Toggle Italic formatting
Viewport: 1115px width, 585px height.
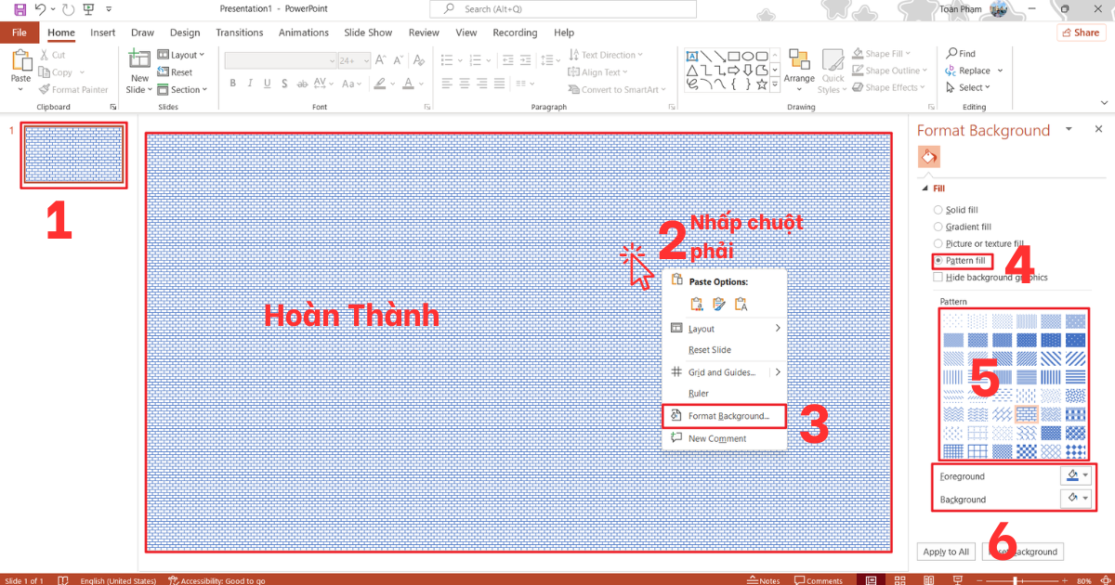point(251,83)
